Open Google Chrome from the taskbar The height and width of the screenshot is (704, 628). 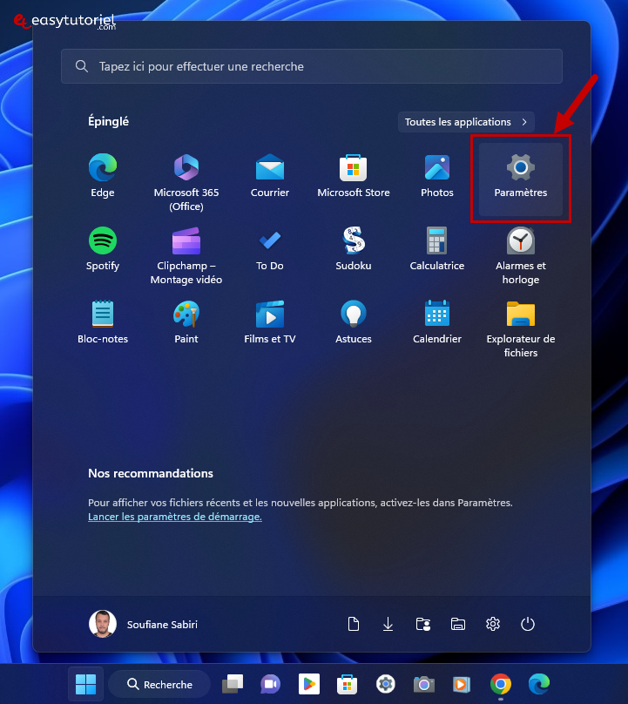coord(500,684)
